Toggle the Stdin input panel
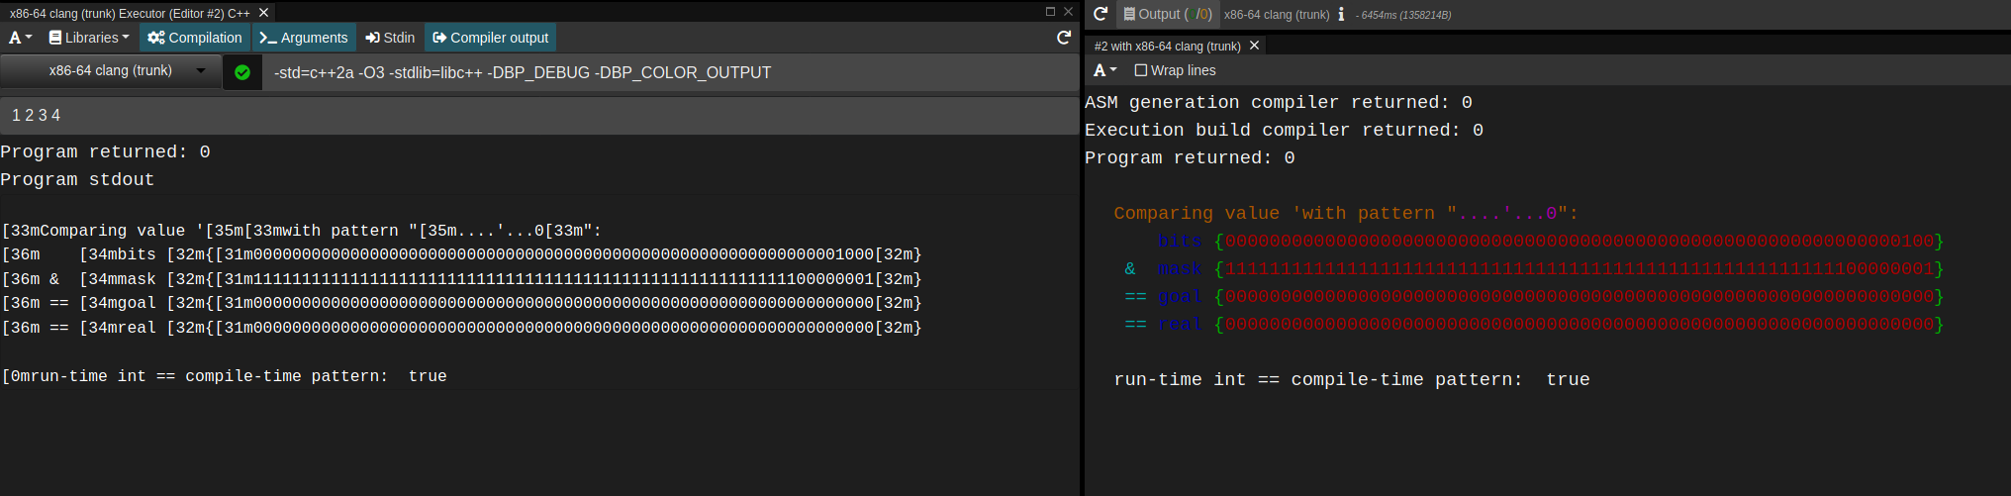Viewport: 2011px width, 496px height. pos(390,38)
